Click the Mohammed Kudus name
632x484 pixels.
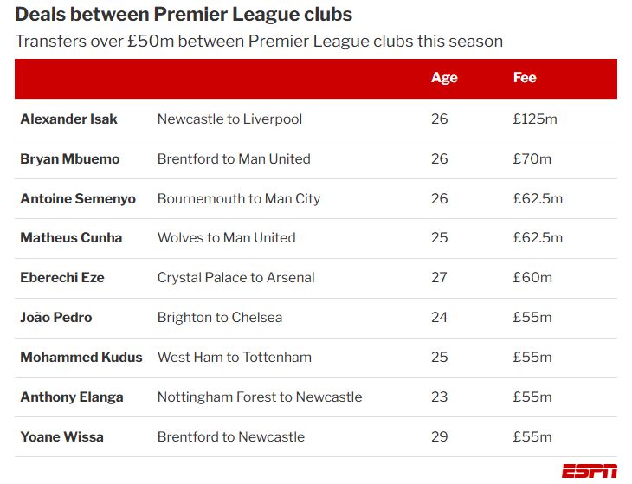click(81, 358)
